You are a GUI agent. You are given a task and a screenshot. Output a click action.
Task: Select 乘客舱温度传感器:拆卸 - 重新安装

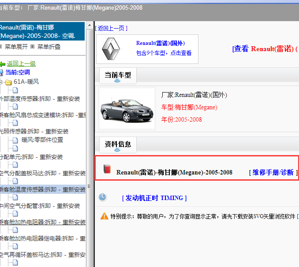click(43, 189)
